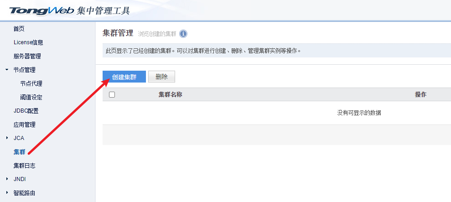Viewport: 451px width, 202px height.
Task: Select 节点管理 menu label
Action: 25,70
